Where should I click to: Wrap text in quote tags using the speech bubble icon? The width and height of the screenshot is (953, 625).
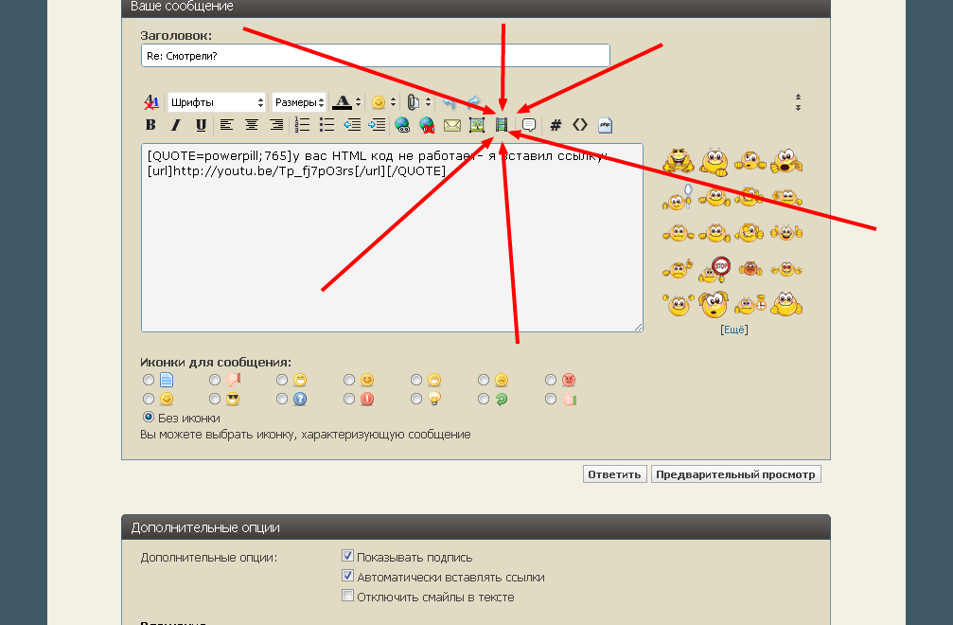[529, 125]
